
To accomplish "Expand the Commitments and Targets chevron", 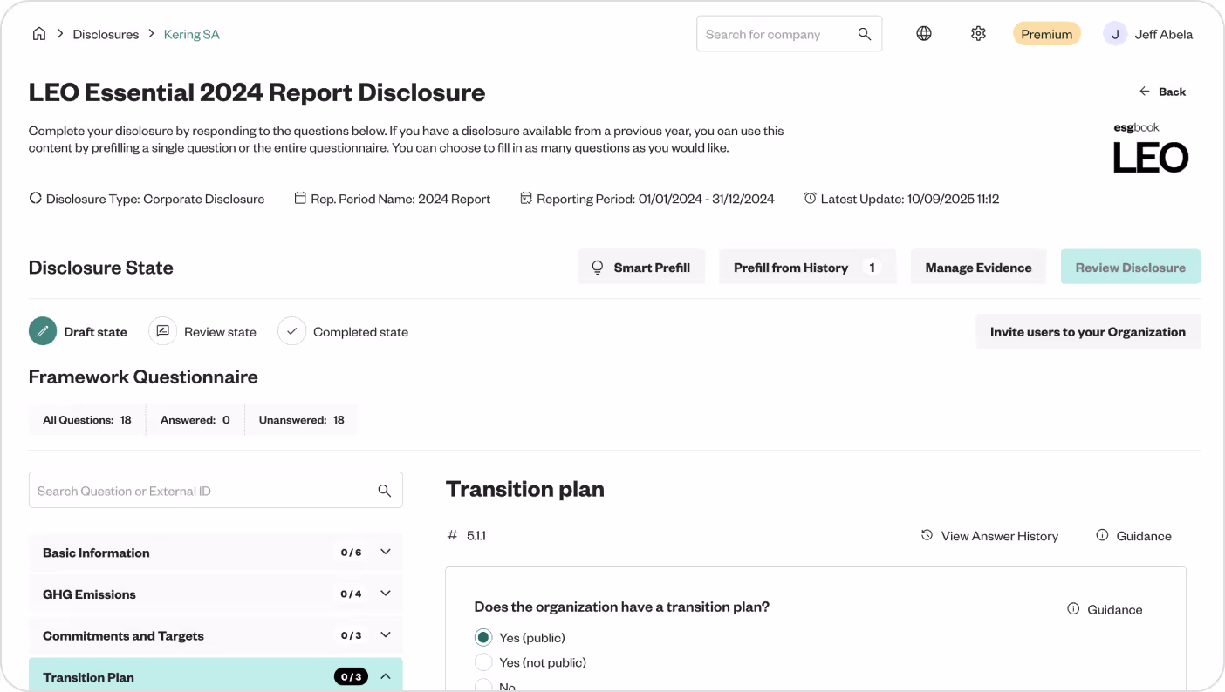I will point(386,635).
